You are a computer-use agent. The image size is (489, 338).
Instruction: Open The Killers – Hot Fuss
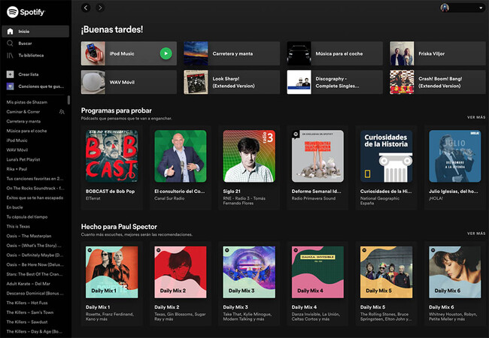click(x=27, y=303)
